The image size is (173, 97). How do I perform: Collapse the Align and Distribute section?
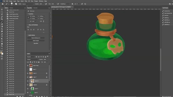[27, 25]
